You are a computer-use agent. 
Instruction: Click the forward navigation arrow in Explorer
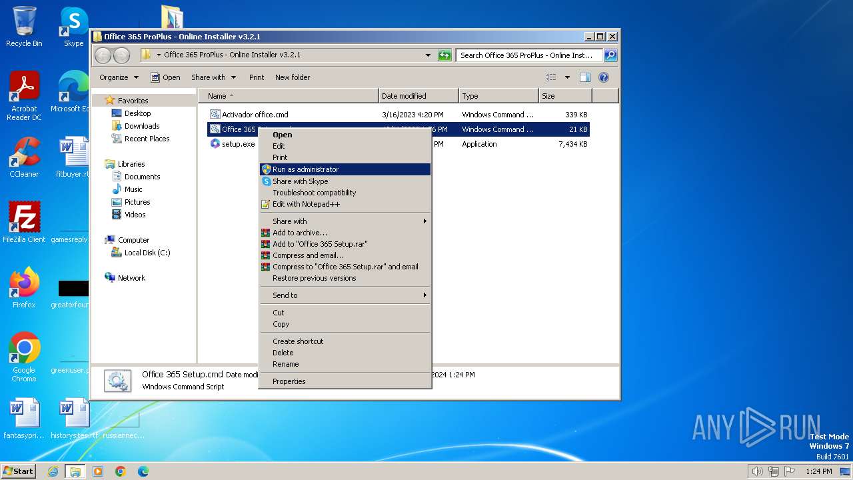click(121, 55)
